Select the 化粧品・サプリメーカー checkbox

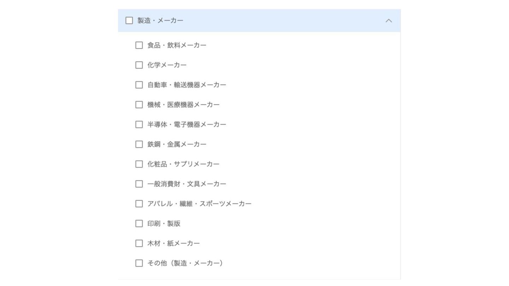(139, 164)
